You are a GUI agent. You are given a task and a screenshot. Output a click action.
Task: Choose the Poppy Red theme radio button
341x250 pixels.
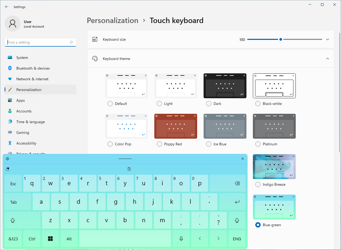click(159, 144)
